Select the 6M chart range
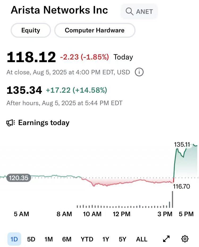 click(x=67, y=239)
